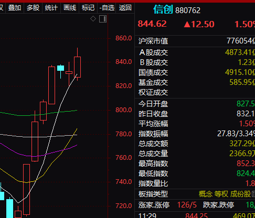This screenshot has width=255, height=218.
Task: Toggle the side panel layout icon
Action: point(103,19)
